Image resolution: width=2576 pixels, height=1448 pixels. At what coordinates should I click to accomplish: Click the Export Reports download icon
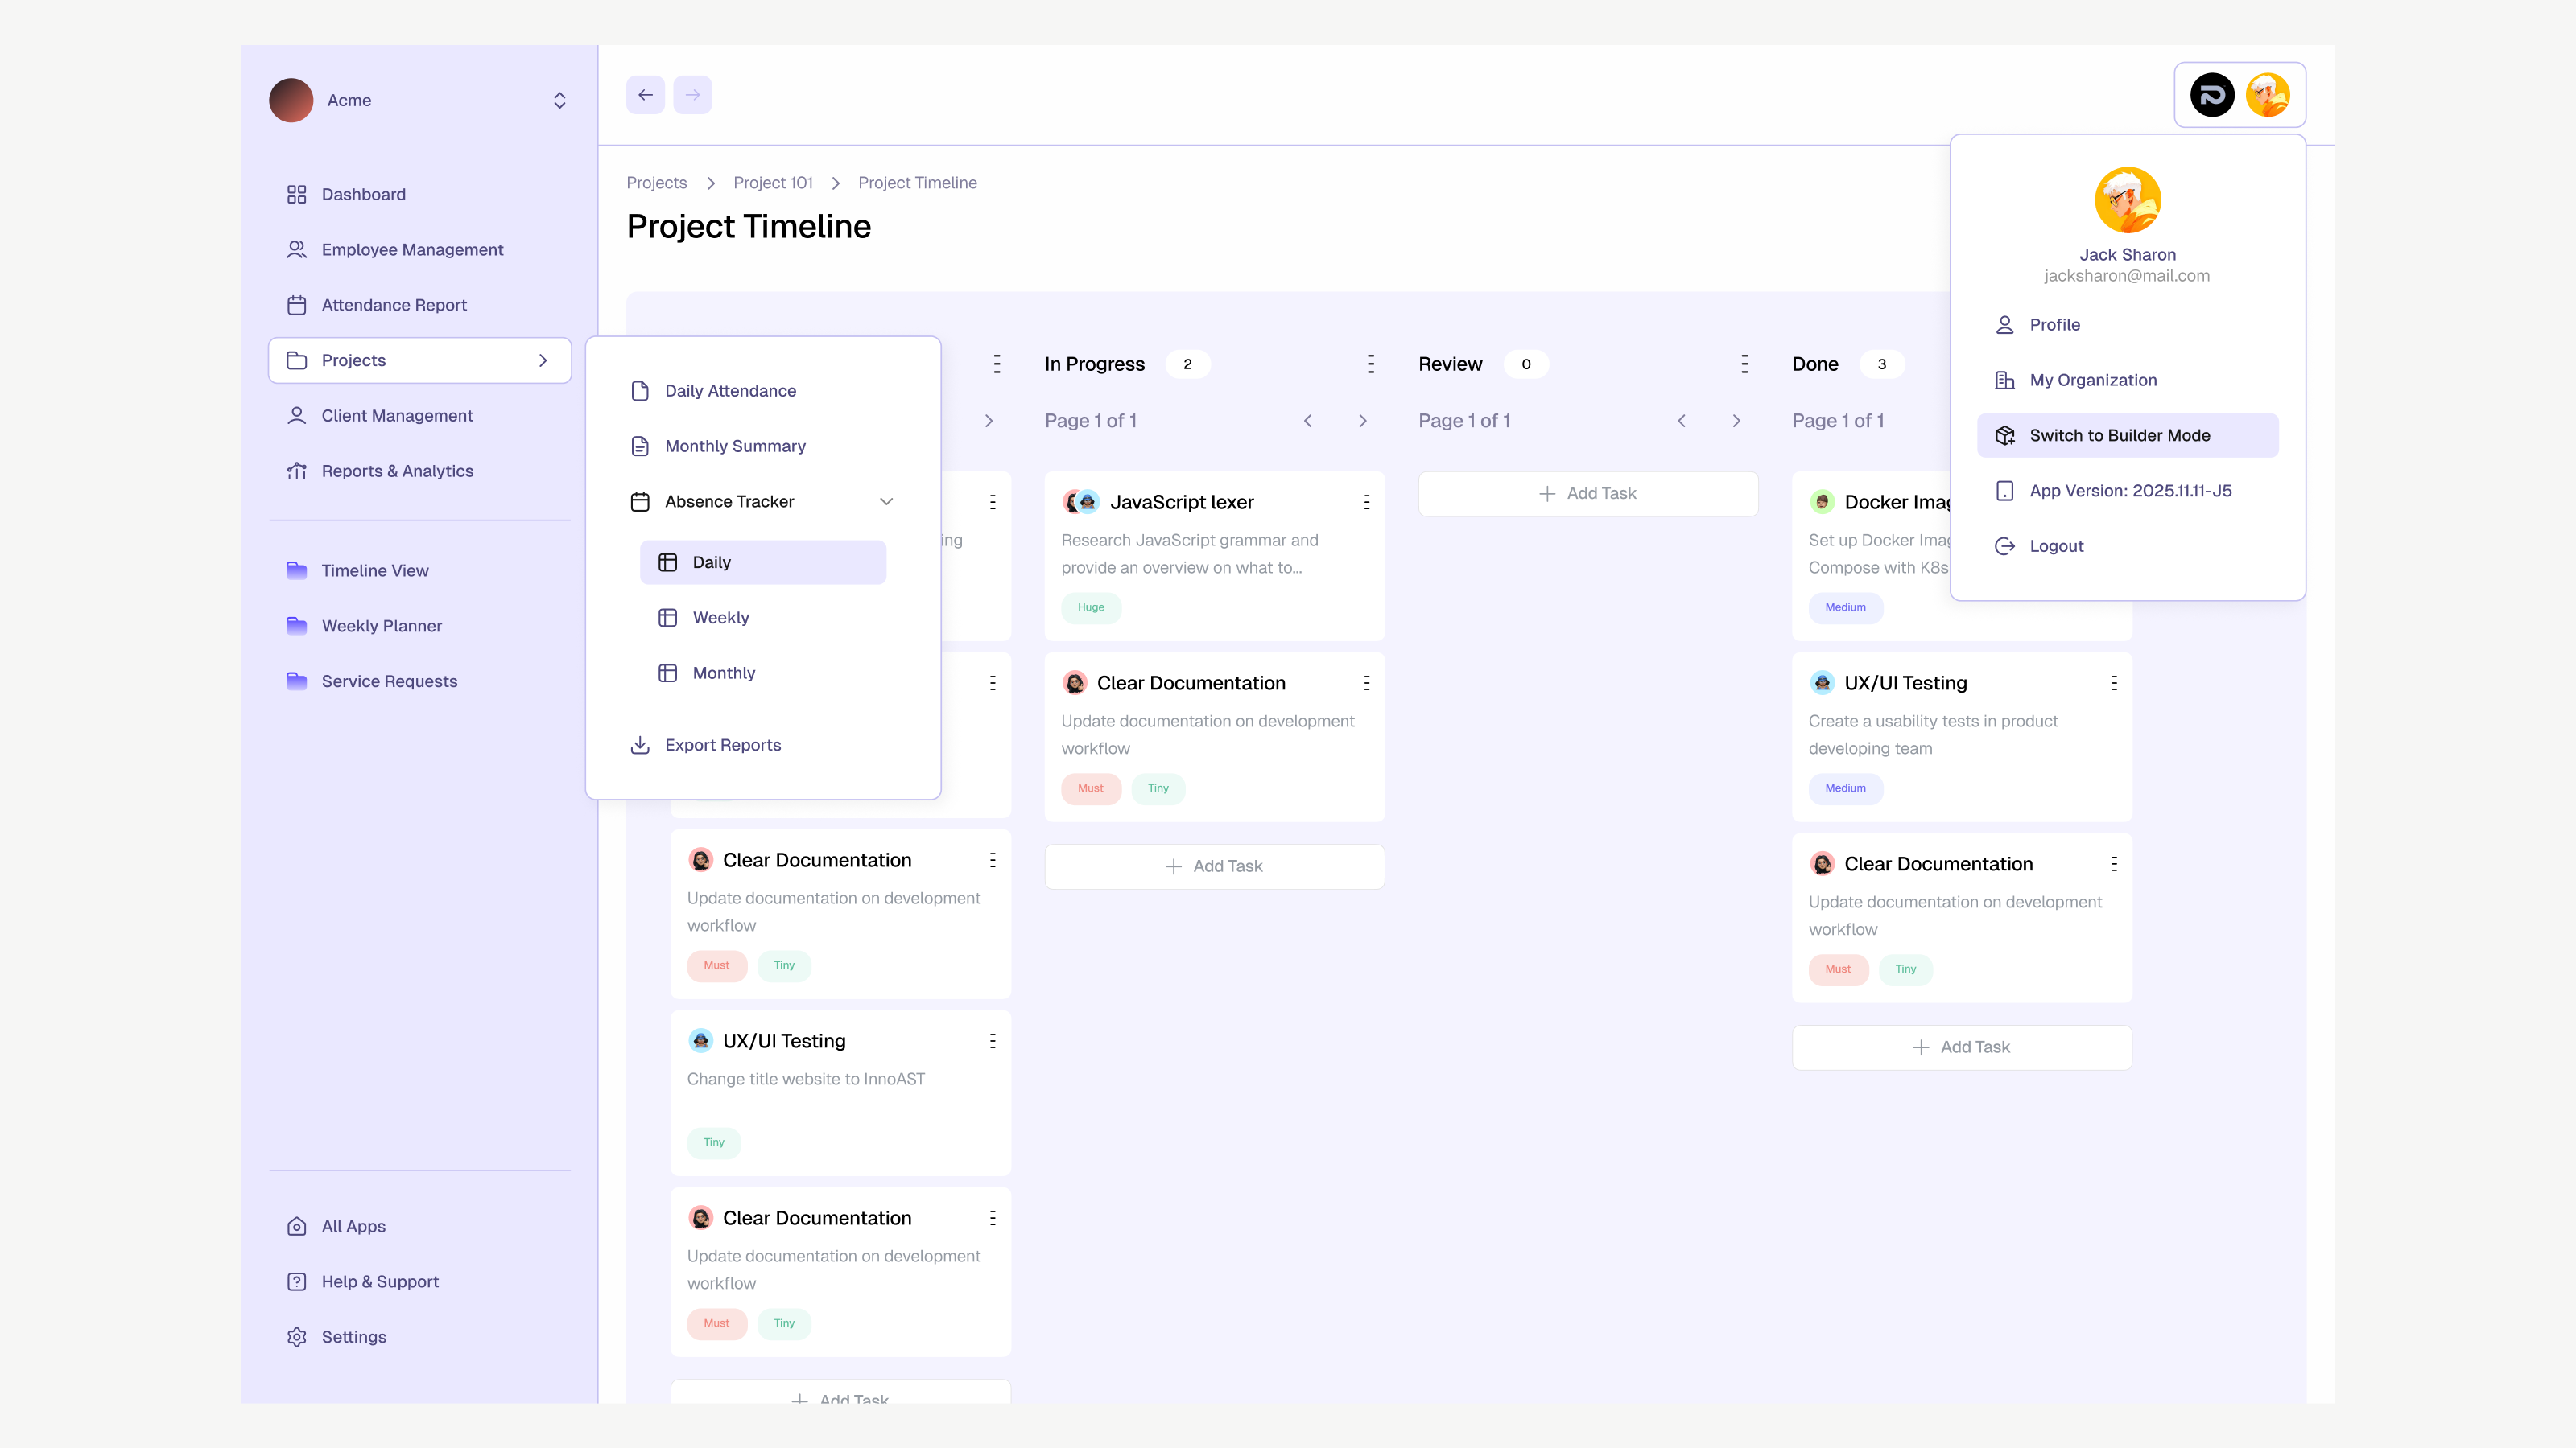[640, 744]
